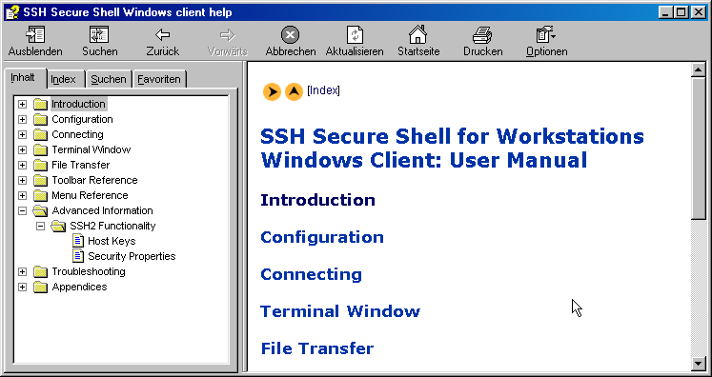
Task: Open the Terminal Window heading link
Action: pos(340,311)
